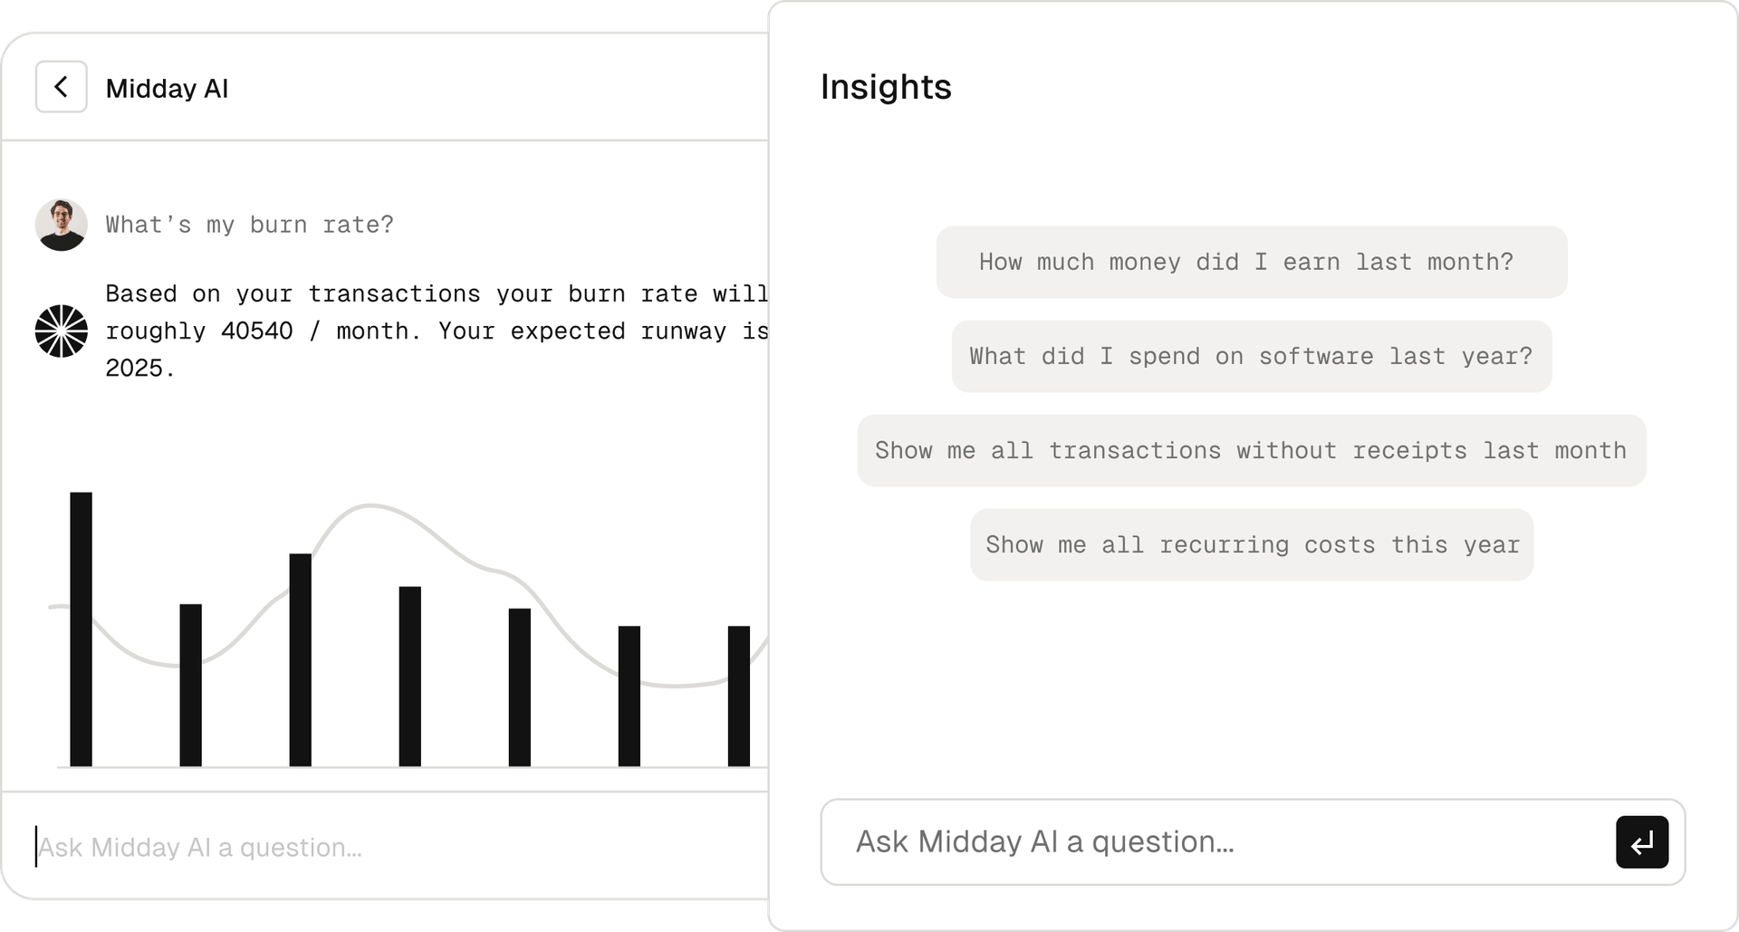Click the back arrow button

(x=61, y=87)
